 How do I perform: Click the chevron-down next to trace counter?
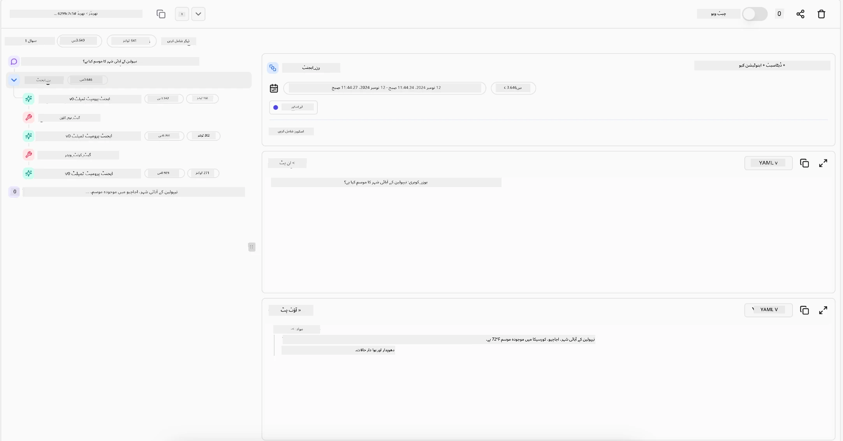[198, 14]
